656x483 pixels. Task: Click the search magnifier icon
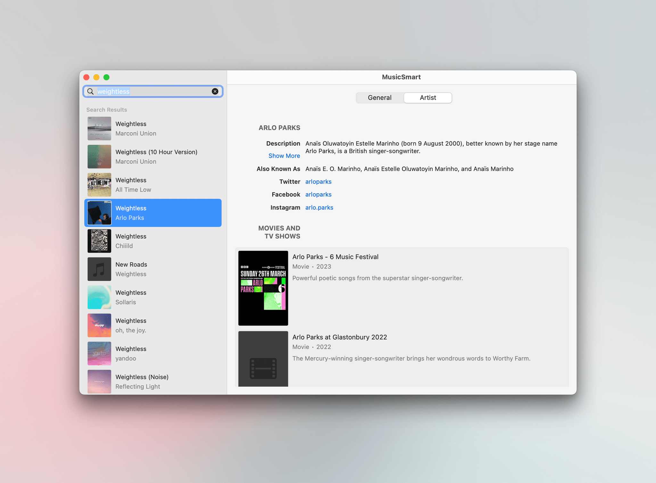(x=91, y=92)
